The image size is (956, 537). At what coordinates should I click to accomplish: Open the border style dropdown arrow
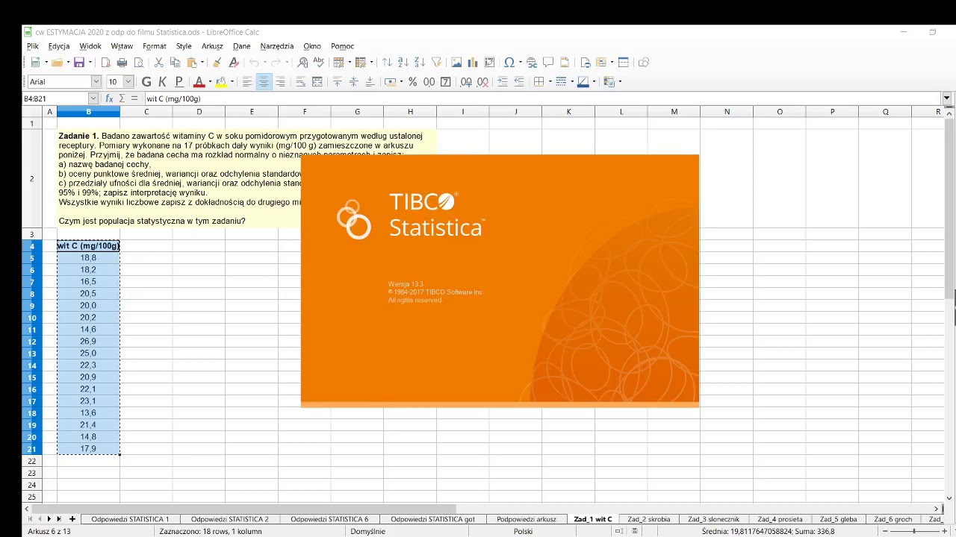[x=571, y=82]
